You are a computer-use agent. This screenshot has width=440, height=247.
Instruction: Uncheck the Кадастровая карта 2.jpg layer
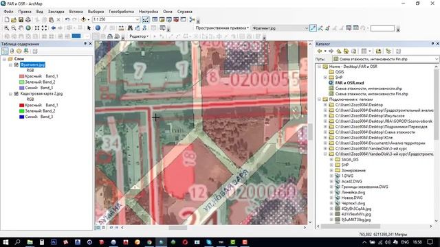coord(16,94)
